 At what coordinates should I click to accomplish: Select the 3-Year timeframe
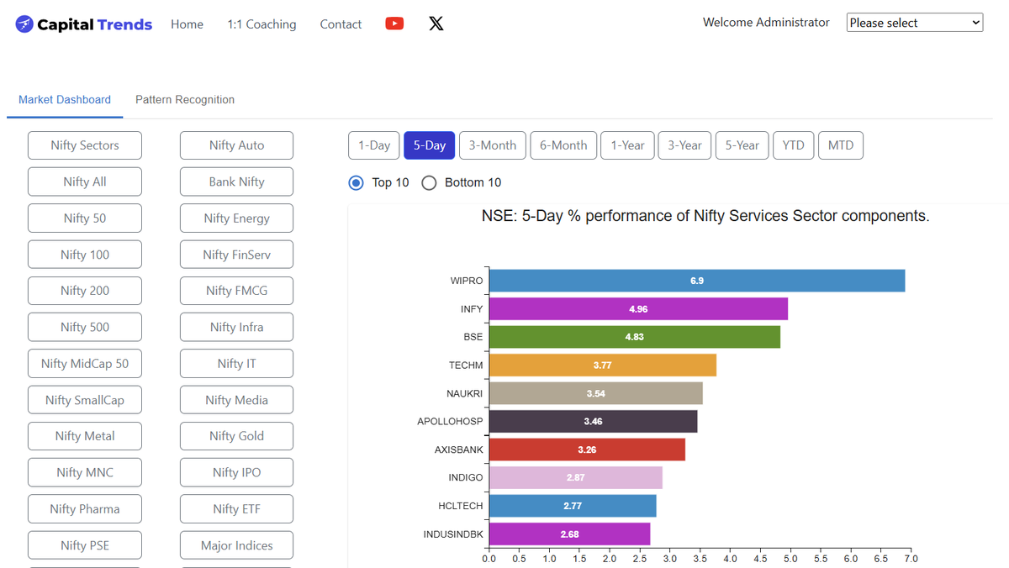(x=684, y=145)
